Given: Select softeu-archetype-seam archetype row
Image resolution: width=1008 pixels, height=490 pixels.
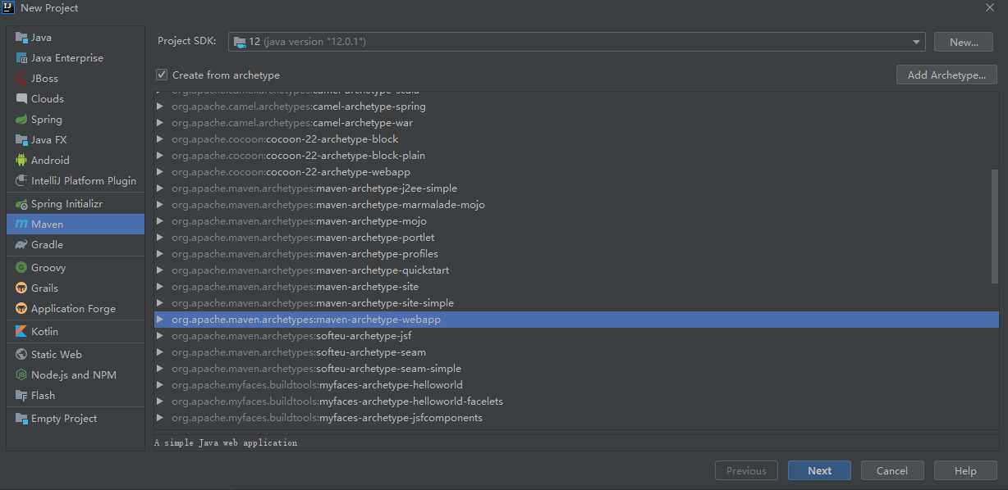Looking at the screenshot, I should pos(576,352).
